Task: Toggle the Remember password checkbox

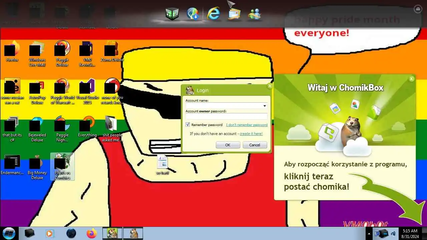Action: (x=188, y=125)
